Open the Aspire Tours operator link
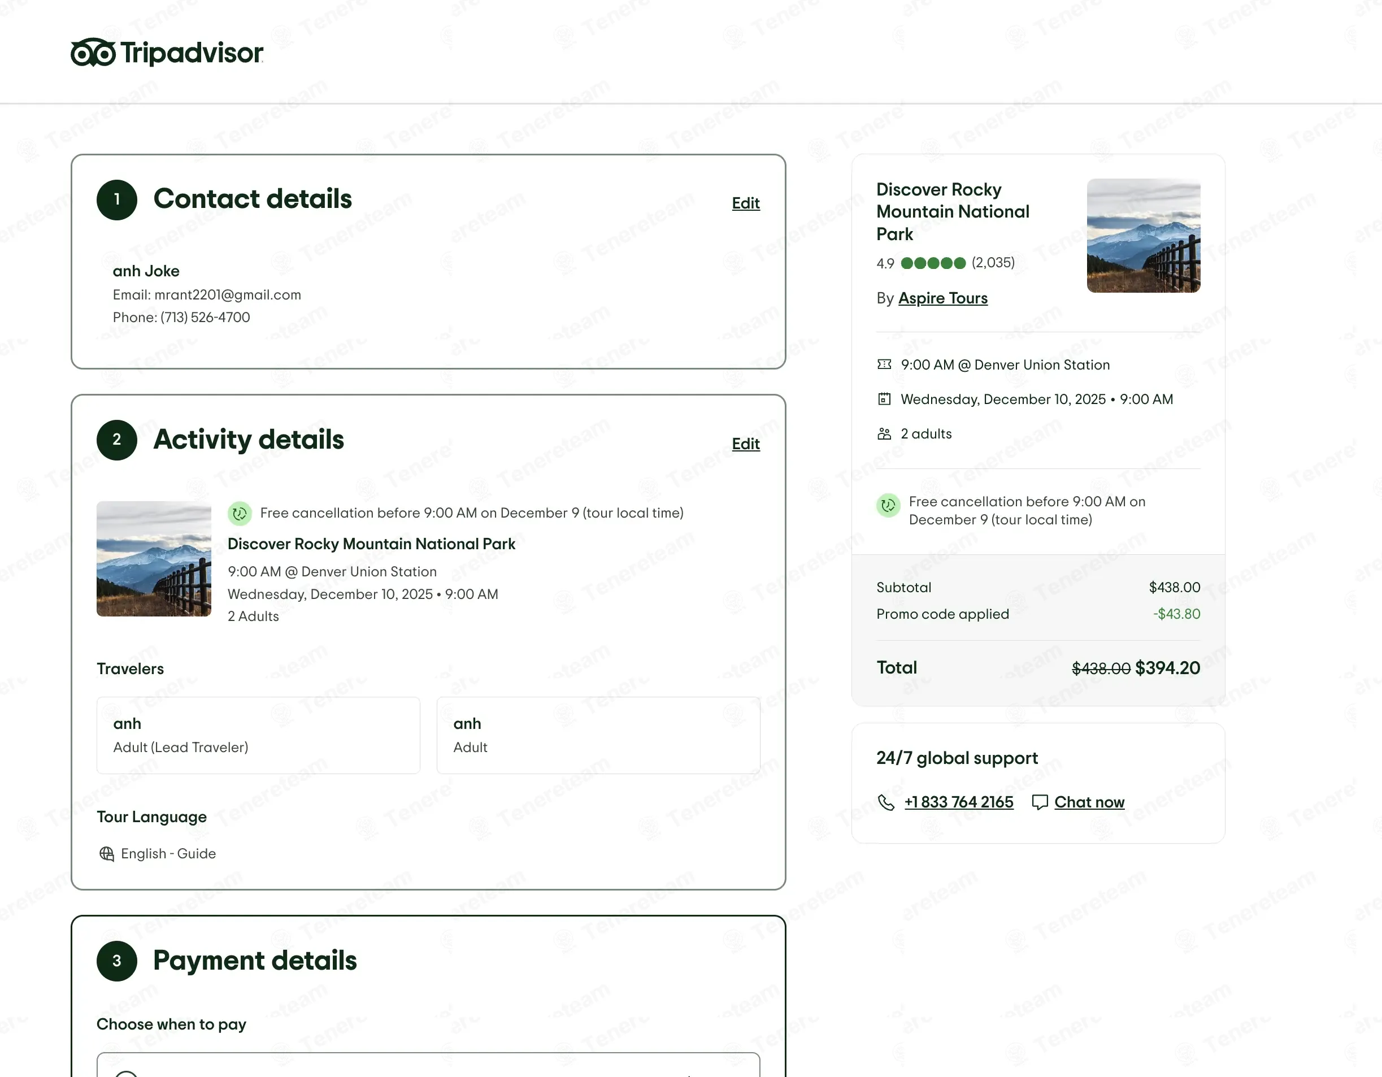 [942, 298]
